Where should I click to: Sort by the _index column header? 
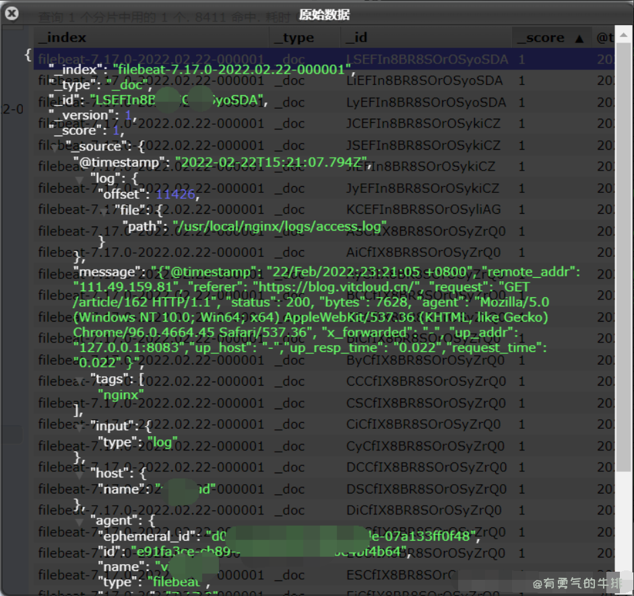151,38
